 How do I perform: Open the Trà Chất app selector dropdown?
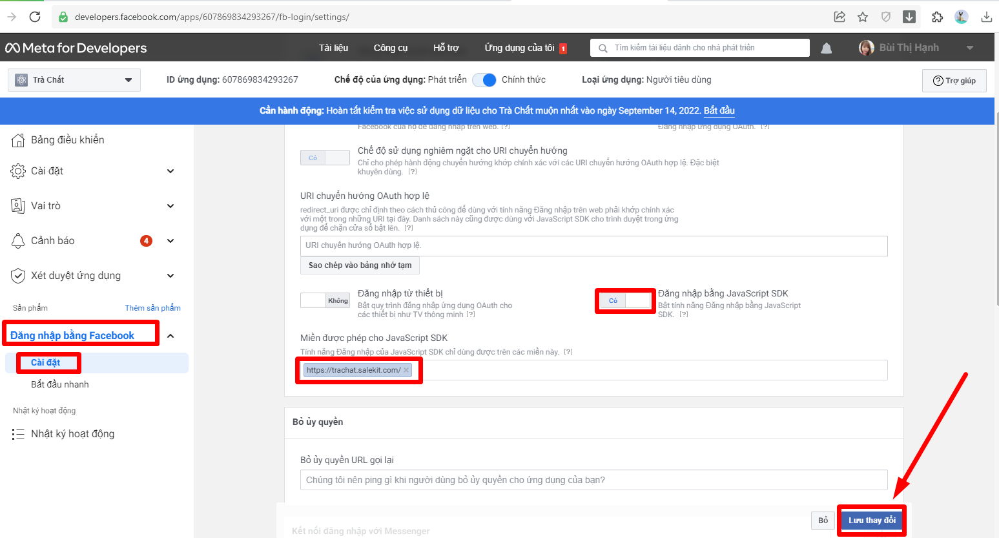74,80
